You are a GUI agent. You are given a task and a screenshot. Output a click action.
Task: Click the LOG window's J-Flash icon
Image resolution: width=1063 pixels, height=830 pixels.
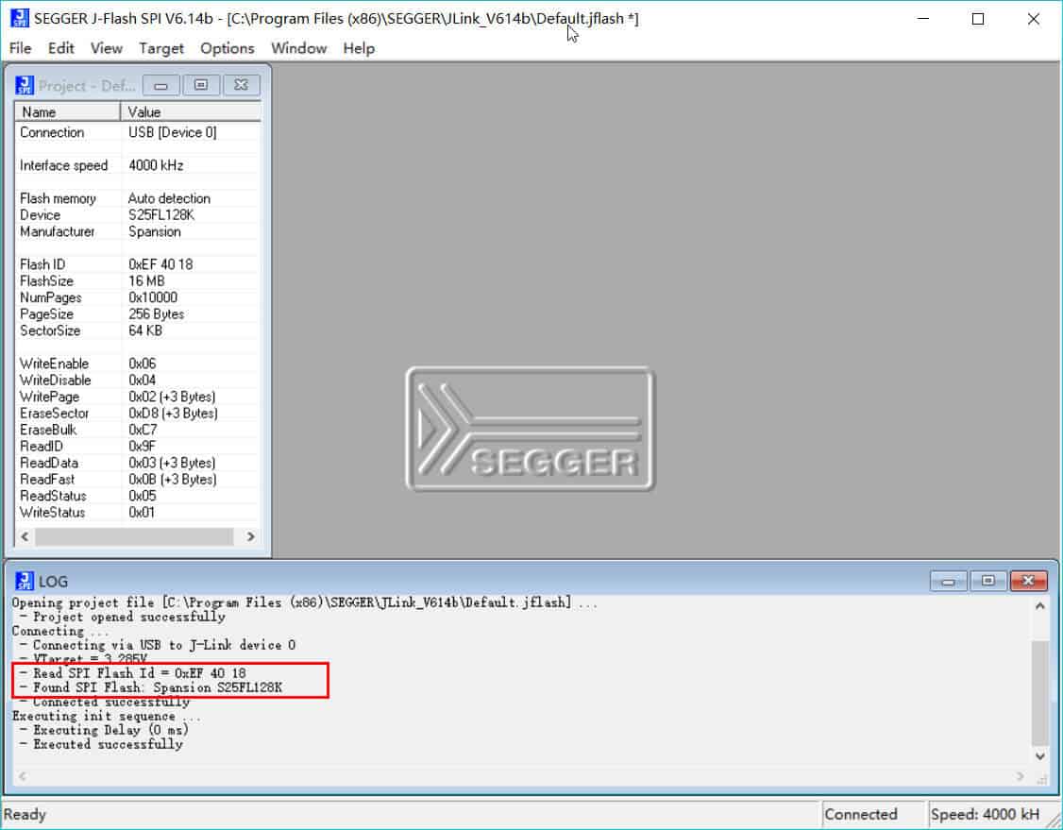(23, 581)
